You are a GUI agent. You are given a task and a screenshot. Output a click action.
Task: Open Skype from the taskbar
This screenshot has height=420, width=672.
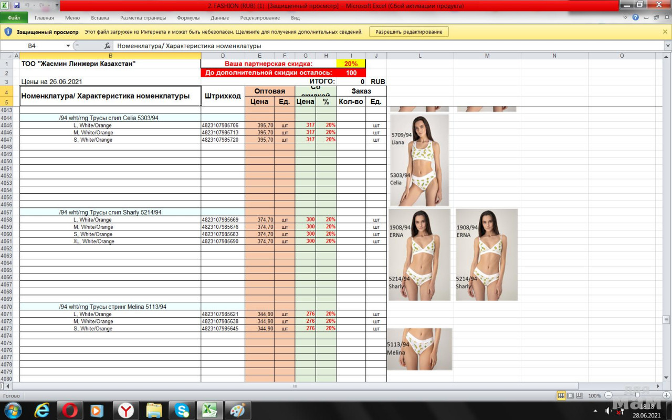(x=182, y=409)
